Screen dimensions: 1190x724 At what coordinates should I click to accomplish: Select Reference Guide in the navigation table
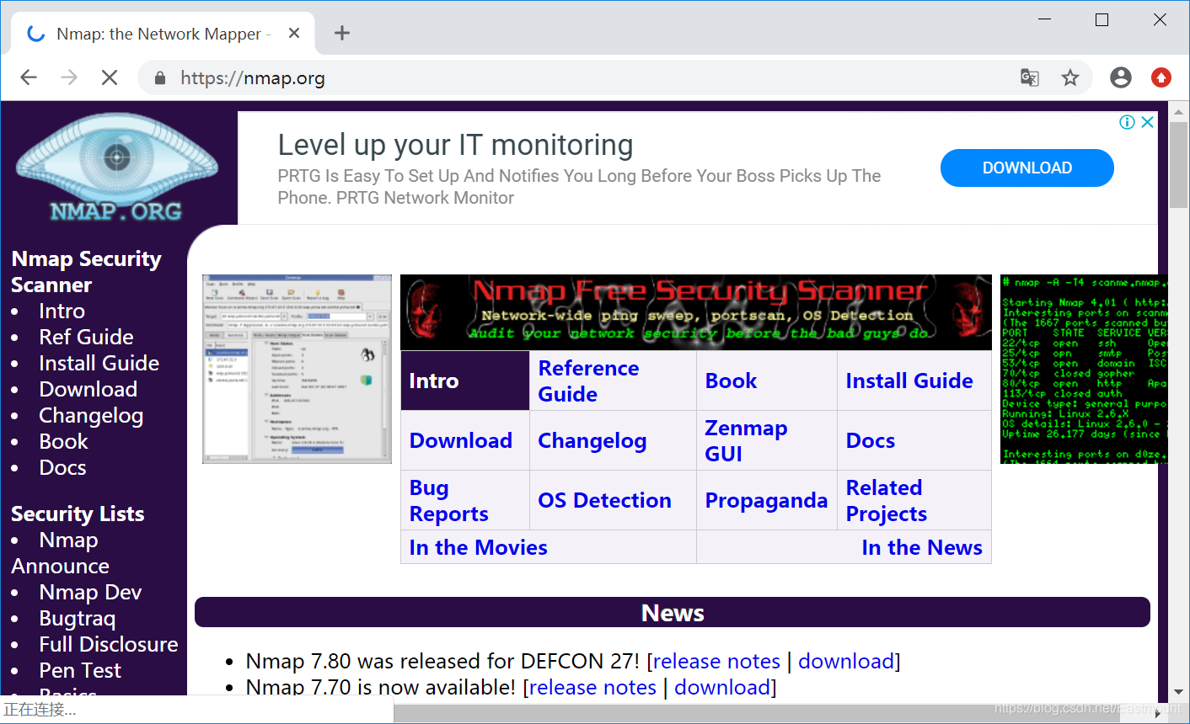coord(588,381)
